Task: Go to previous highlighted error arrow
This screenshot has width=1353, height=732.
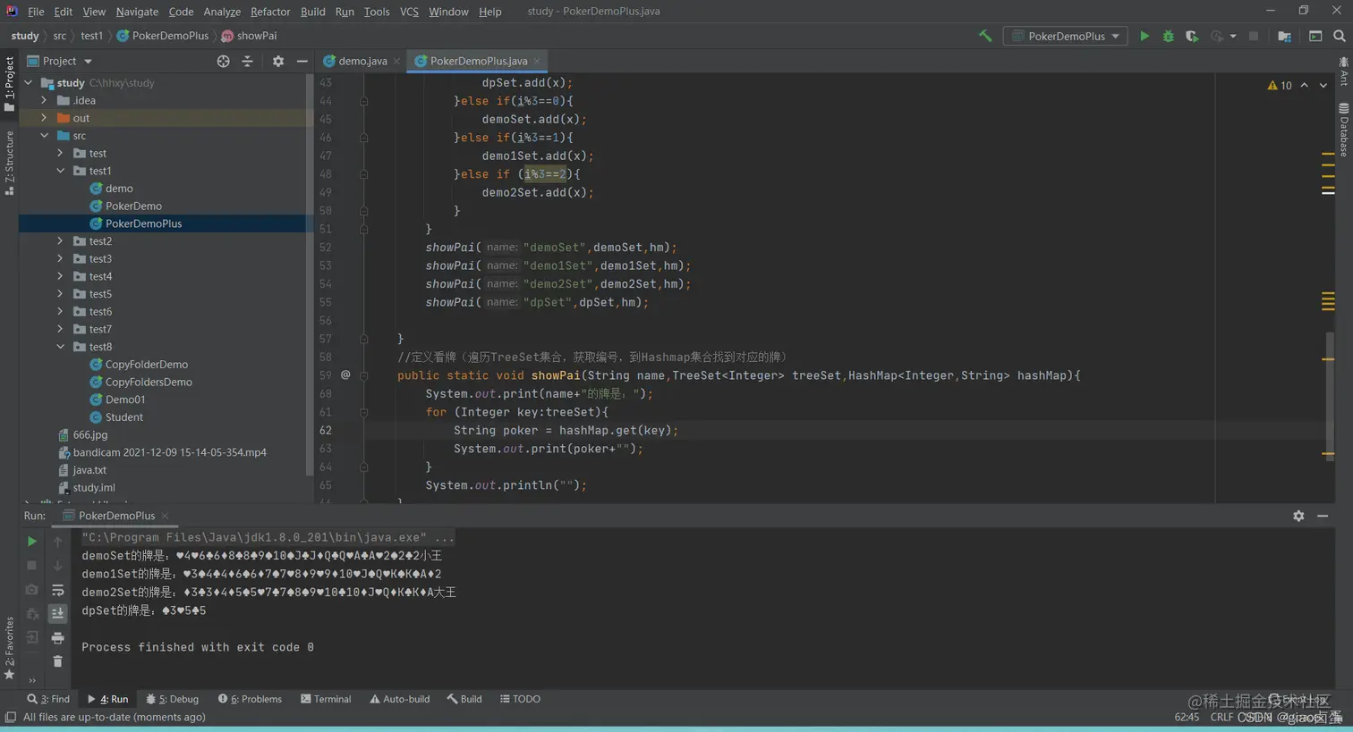Action: coord(1305,85)
